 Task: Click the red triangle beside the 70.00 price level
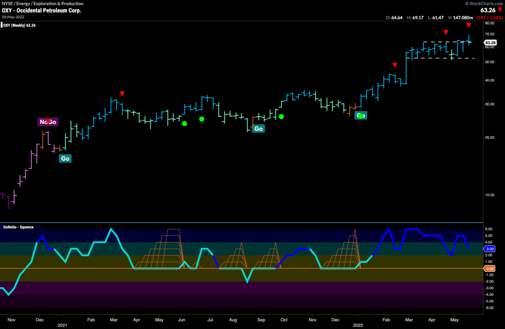tap(446, 32)
